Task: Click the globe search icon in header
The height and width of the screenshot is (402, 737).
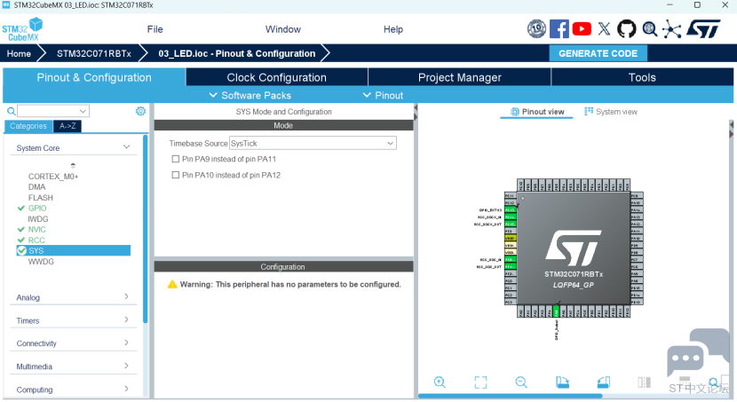Action: 650,29
